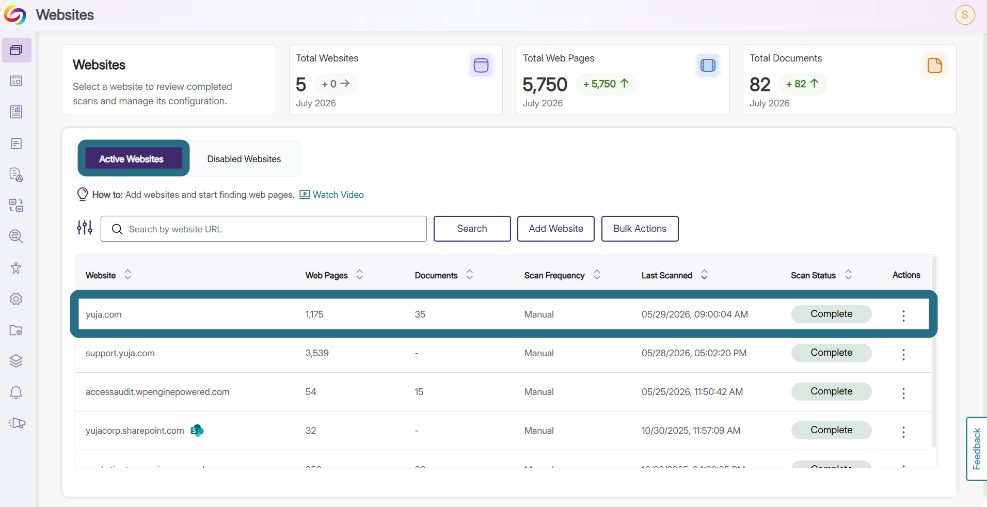Open the accessibility figure icon in sidebar
The image size is (987, 507).
coord(16,268)
